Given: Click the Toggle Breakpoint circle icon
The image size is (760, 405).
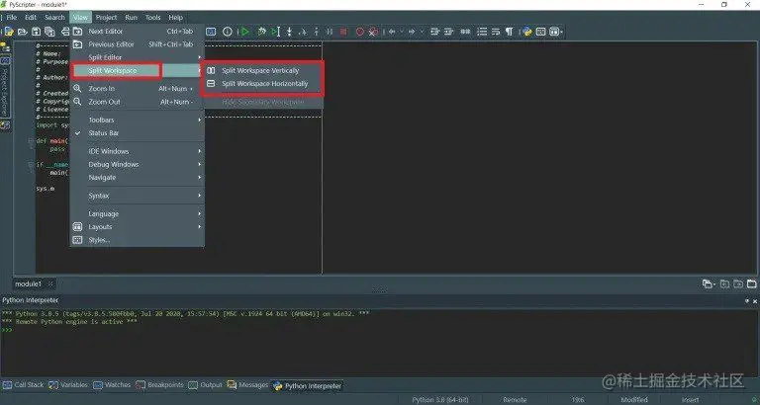Looking at the screenshot, I should [359, 32].
